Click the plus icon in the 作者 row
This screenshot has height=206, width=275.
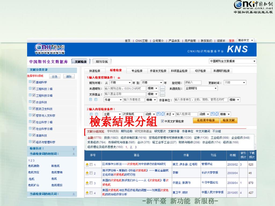[91, 100]
